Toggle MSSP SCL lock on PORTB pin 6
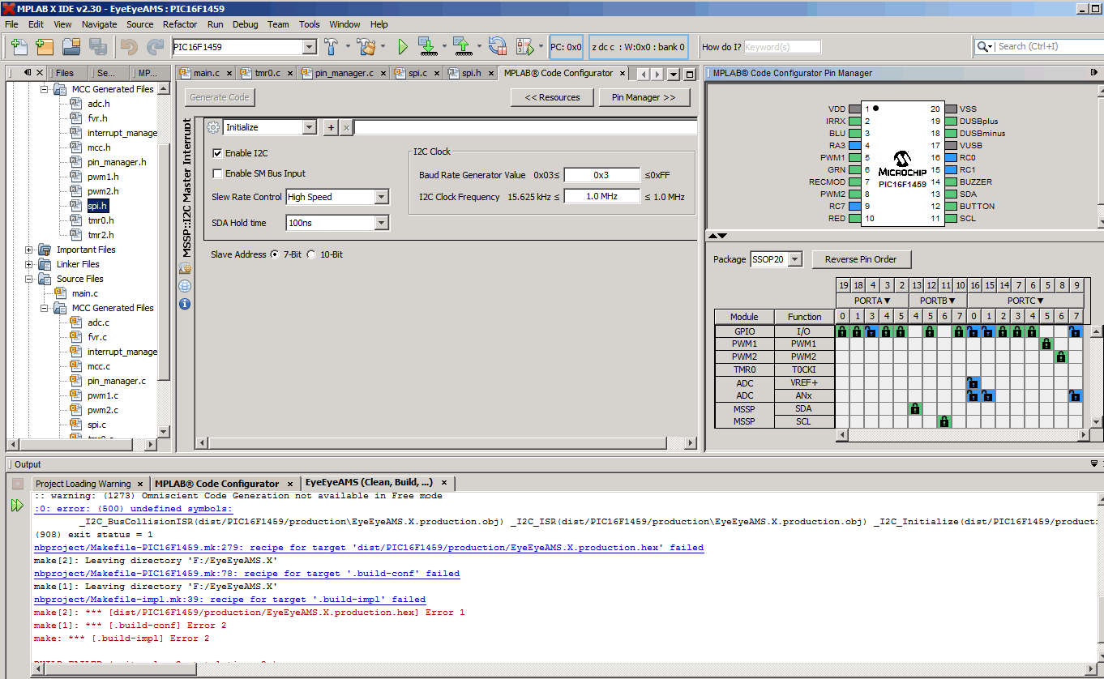 pos(944,421)
